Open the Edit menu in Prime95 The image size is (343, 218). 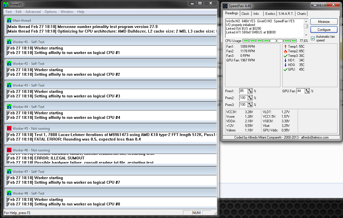coord(19,12)
